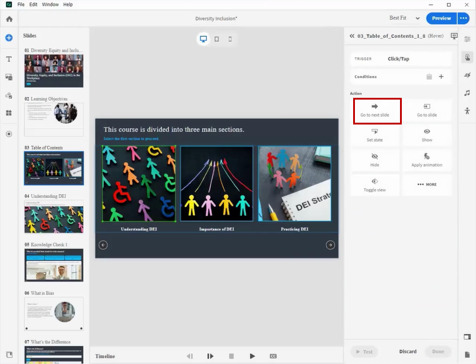Choose the Apply animation action
476x364 pixels.
click(x=427, y=161)
